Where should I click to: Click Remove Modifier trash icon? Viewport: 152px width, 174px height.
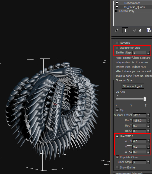click(140, 30)
